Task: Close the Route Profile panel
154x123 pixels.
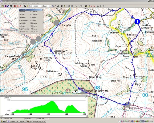Action: pos(87,96)
